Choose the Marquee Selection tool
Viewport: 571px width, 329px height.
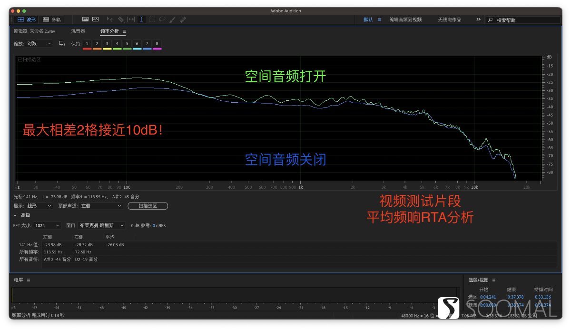[x=152, y=19]
